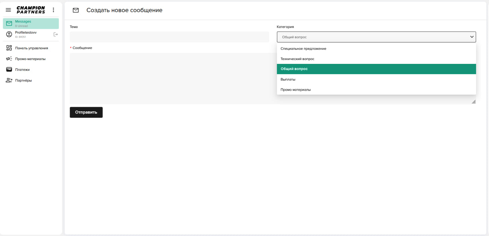Click the logout icon next to profile

(x=55, y=34)
